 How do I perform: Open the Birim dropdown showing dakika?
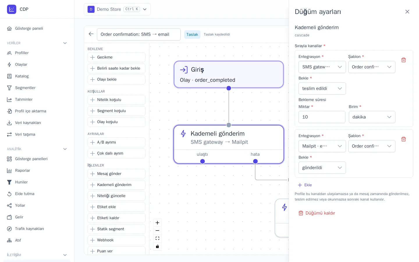(372, 117)
